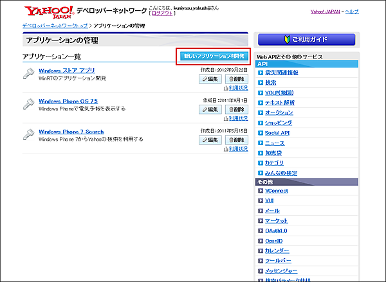The width and height of the screenshot is (386, 282).
Task: Click the ログアウト link
Action: 162,13
